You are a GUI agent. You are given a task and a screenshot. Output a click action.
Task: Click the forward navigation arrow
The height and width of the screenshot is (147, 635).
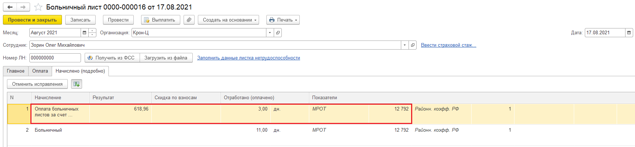(23, 7)
